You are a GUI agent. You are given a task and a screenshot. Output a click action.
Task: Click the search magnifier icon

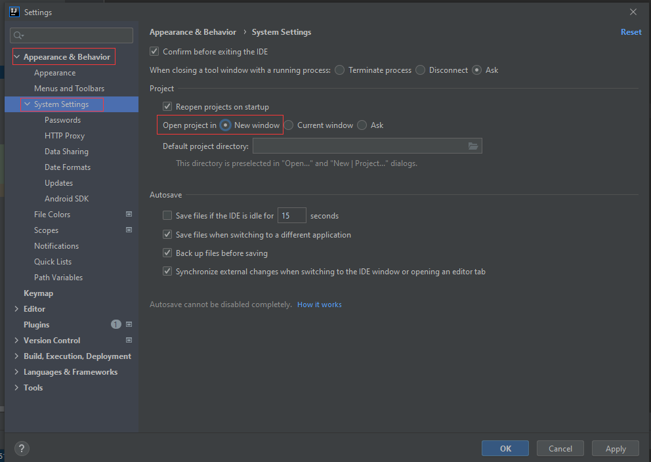coord(18,35)
